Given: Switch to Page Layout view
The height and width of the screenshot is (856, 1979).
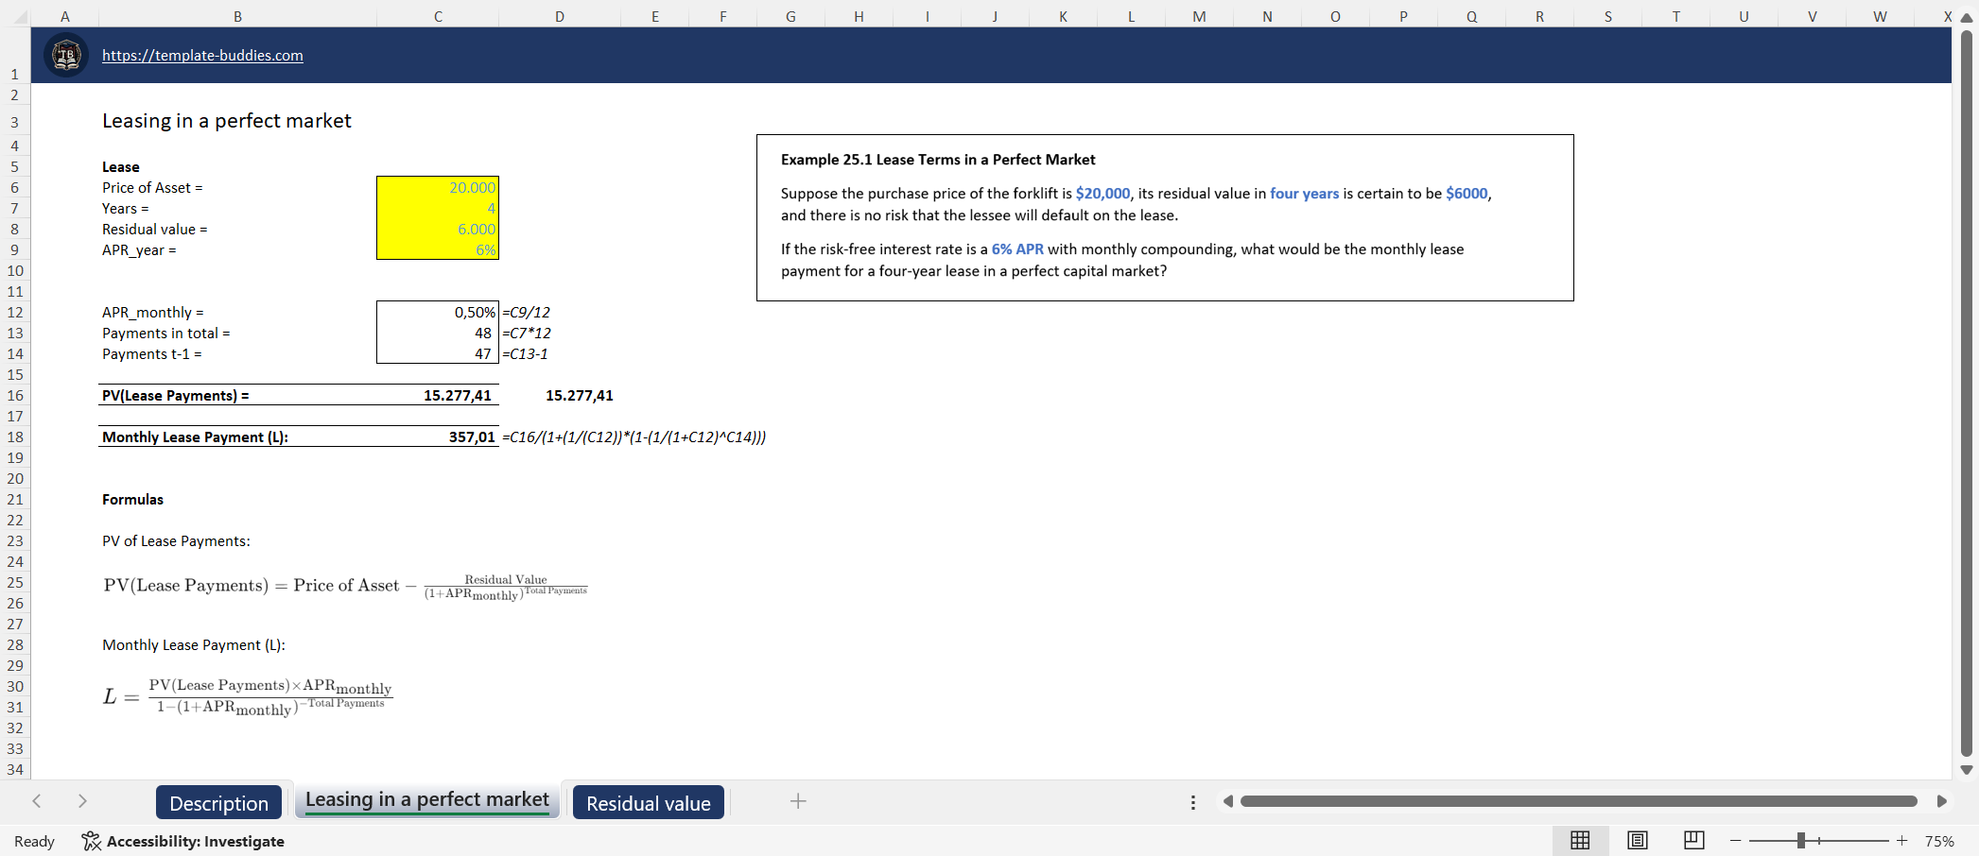Looking at the screenshot, I should (x=1637, y=840).
